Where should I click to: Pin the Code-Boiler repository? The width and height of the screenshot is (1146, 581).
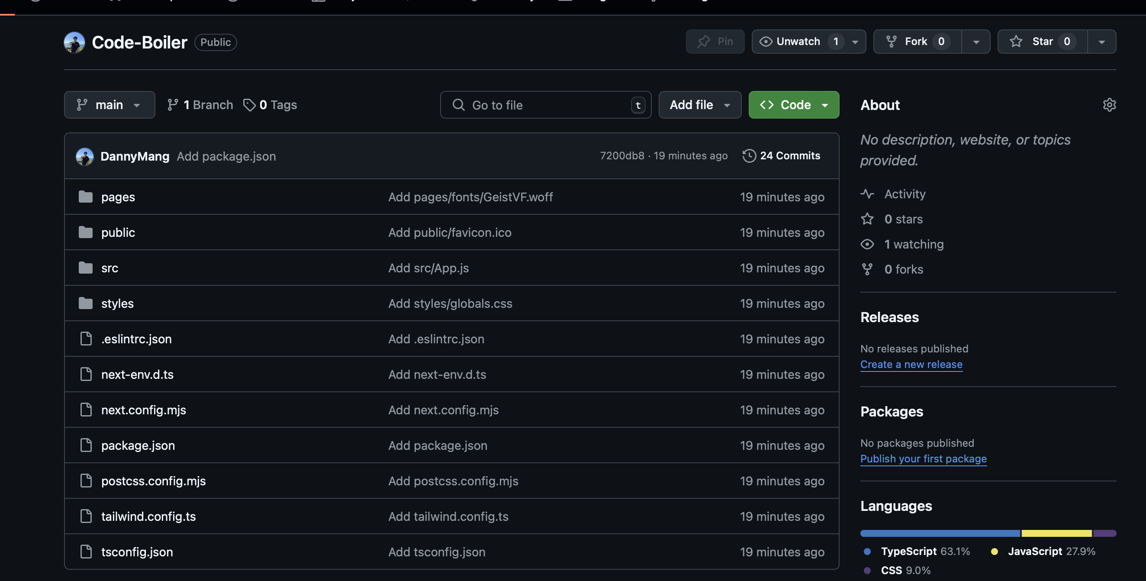pyautogui.click(x=715, y=42)
